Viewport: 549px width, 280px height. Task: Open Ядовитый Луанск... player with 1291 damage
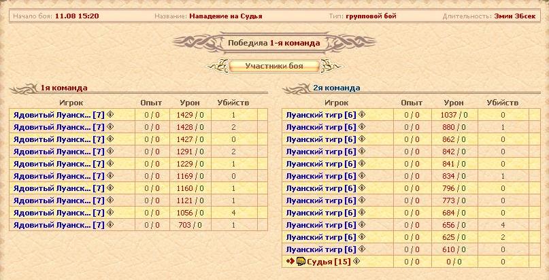click(x=59, y=152)
